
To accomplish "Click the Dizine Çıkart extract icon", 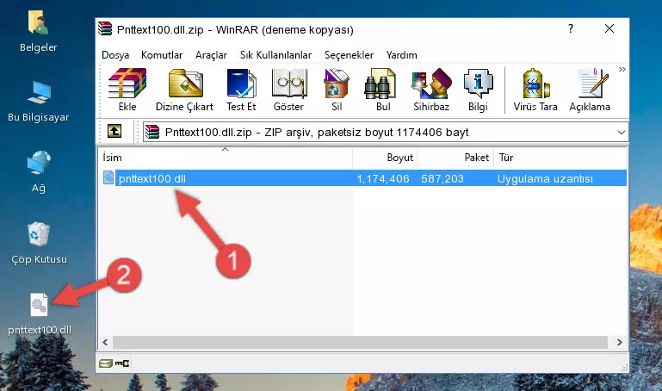I will point(184,90).
